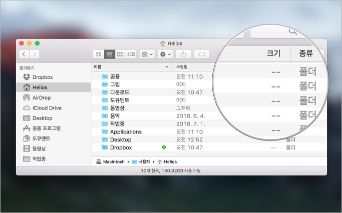Open 동영상 in the sidebar
The height and width of the screenshot is (213, 342).
coord(54,148)
